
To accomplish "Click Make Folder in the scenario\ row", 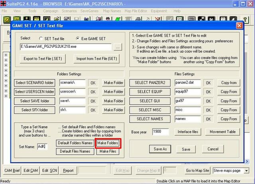I will tap(114, 83).
